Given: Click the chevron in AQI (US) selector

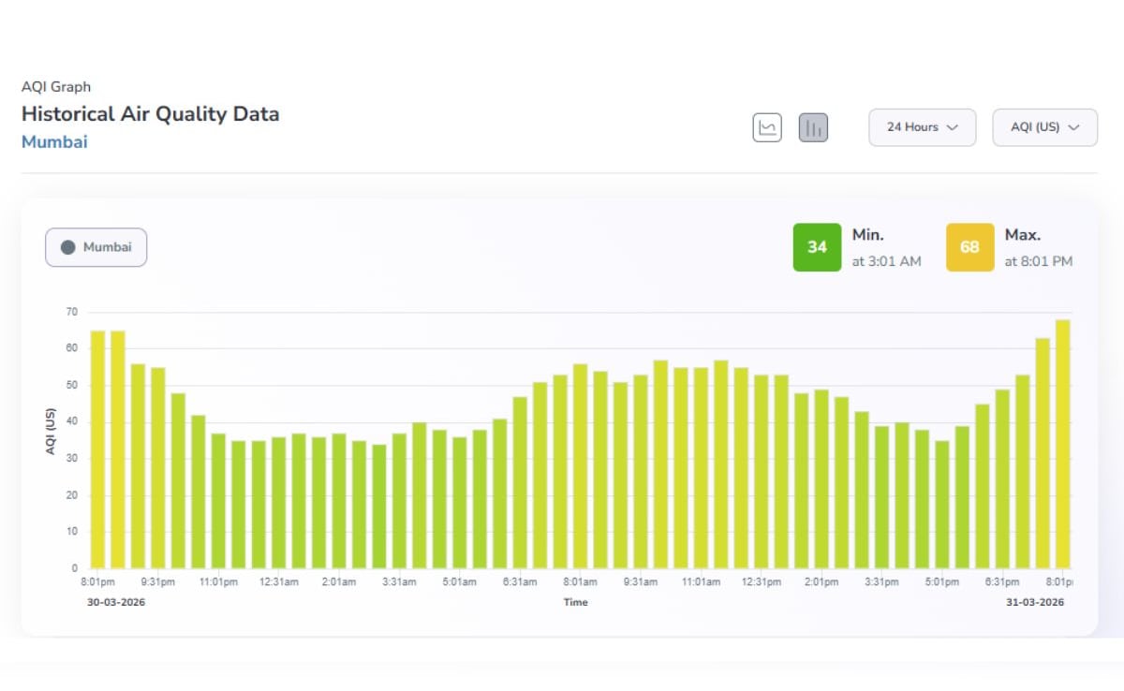Looking at the screenshot, I should click(x=1074, y=127).
